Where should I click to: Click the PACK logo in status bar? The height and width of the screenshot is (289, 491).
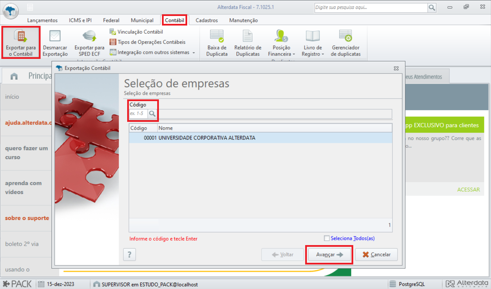click(17, 284)
